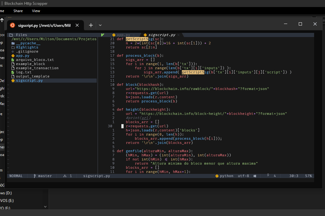This screenshot has height=216, width=325.
Task: Open arquivo_bloco.txt from the file list
Action: (x=35, y=60)
